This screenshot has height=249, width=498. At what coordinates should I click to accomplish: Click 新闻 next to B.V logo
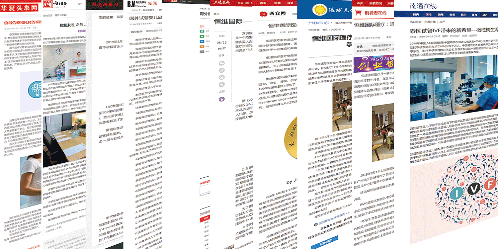point(153,3)
